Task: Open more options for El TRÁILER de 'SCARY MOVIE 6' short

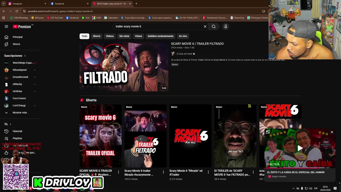Action: click(253, 172)
